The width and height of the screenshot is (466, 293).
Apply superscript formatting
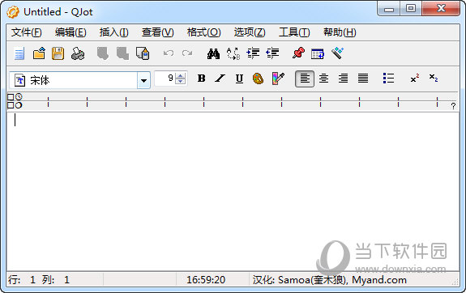tap(415, 79)
